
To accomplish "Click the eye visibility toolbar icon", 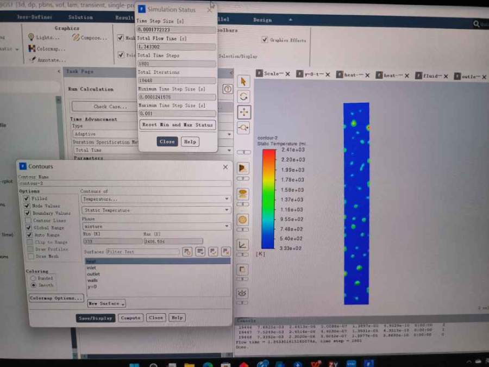I will 243,294.
